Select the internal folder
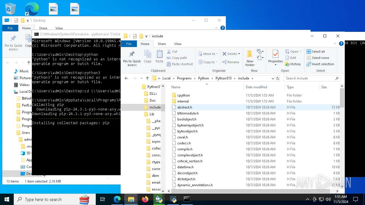The image size is (365, 205). pos(183,101)
